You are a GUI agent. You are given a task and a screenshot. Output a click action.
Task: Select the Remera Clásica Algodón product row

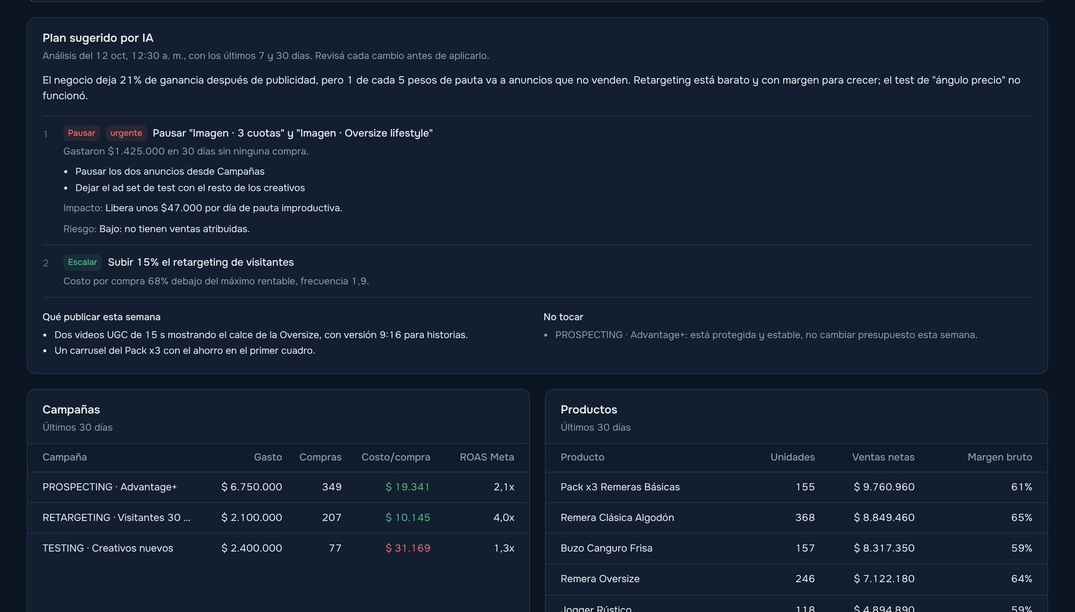tap(796, 518)
